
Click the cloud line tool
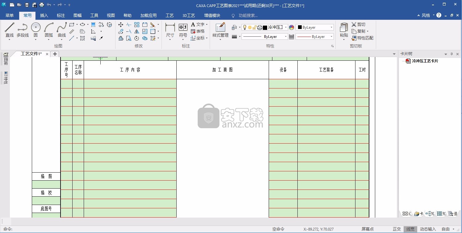click(101, 24)
